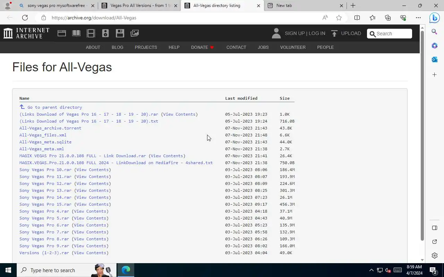Switch to the New tab tab
The height and width of the screenshot is (277, 444).
[305, 6]
